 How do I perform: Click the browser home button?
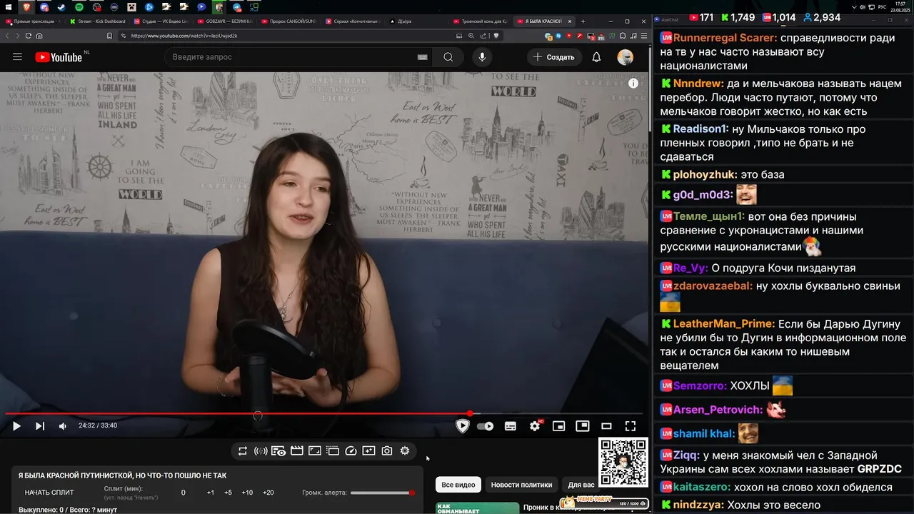tap(39, 36)
